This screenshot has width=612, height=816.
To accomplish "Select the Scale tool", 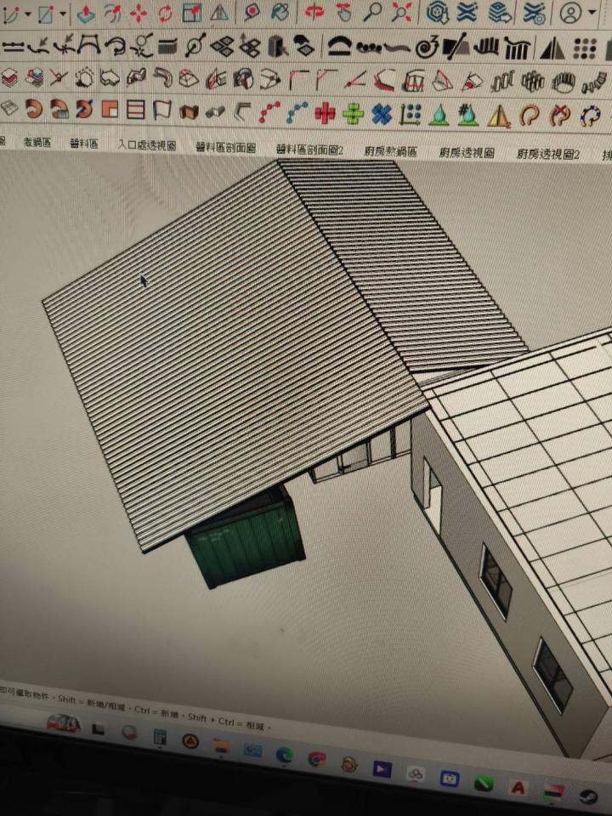I will 193,13.
